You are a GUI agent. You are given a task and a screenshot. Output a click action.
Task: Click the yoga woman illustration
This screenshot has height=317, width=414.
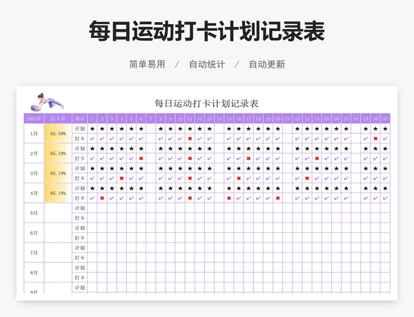coord(47,102)
